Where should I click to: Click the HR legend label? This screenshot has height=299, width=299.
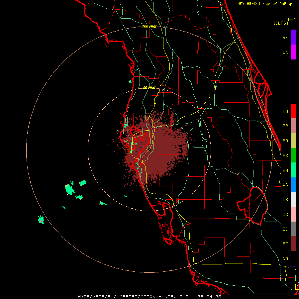(x=285, y=155)
